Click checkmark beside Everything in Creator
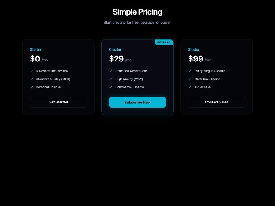The height and width of the screenshot is (206, 275). click(x=190, y=71)
